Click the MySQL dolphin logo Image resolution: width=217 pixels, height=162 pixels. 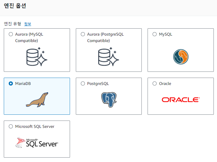point(181,57)
